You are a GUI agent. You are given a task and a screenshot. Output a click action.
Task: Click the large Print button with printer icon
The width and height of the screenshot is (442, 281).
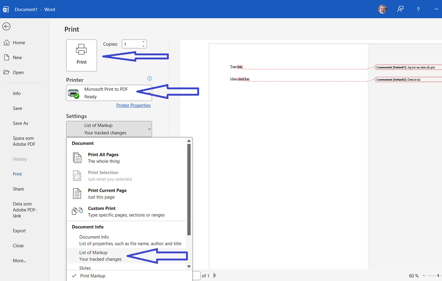pyautogui.click(x=82, y=55)
